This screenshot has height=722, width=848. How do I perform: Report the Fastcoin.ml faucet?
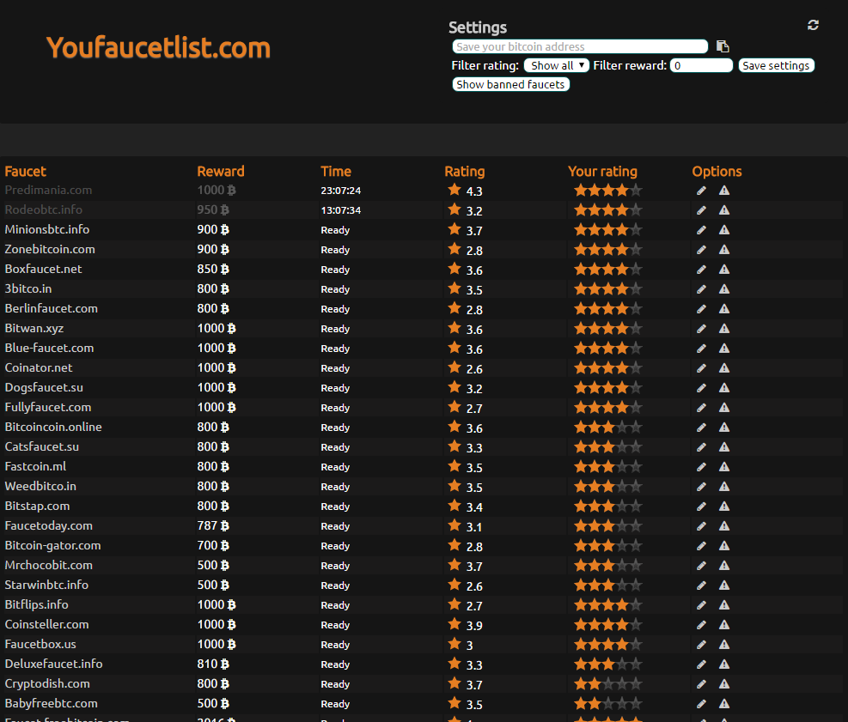click(724, 466)
